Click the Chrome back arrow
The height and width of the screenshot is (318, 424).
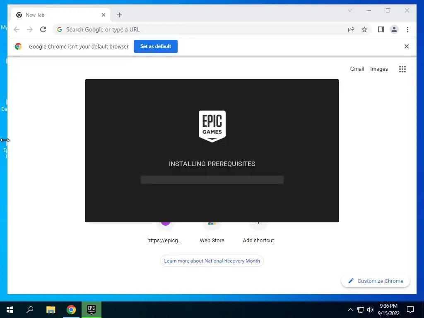coord(17,29)
